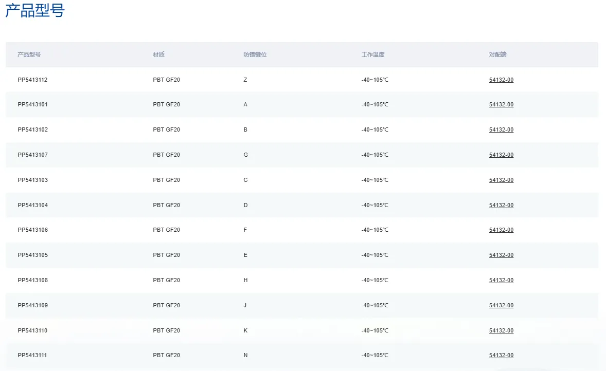Click PBT GF20 in PP5413105 row
The height and width of the screenshot is (371, 606).
click(x=166, y=255)
